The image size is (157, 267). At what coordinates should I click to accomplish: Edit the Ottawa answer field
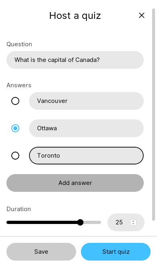(86, 128)
